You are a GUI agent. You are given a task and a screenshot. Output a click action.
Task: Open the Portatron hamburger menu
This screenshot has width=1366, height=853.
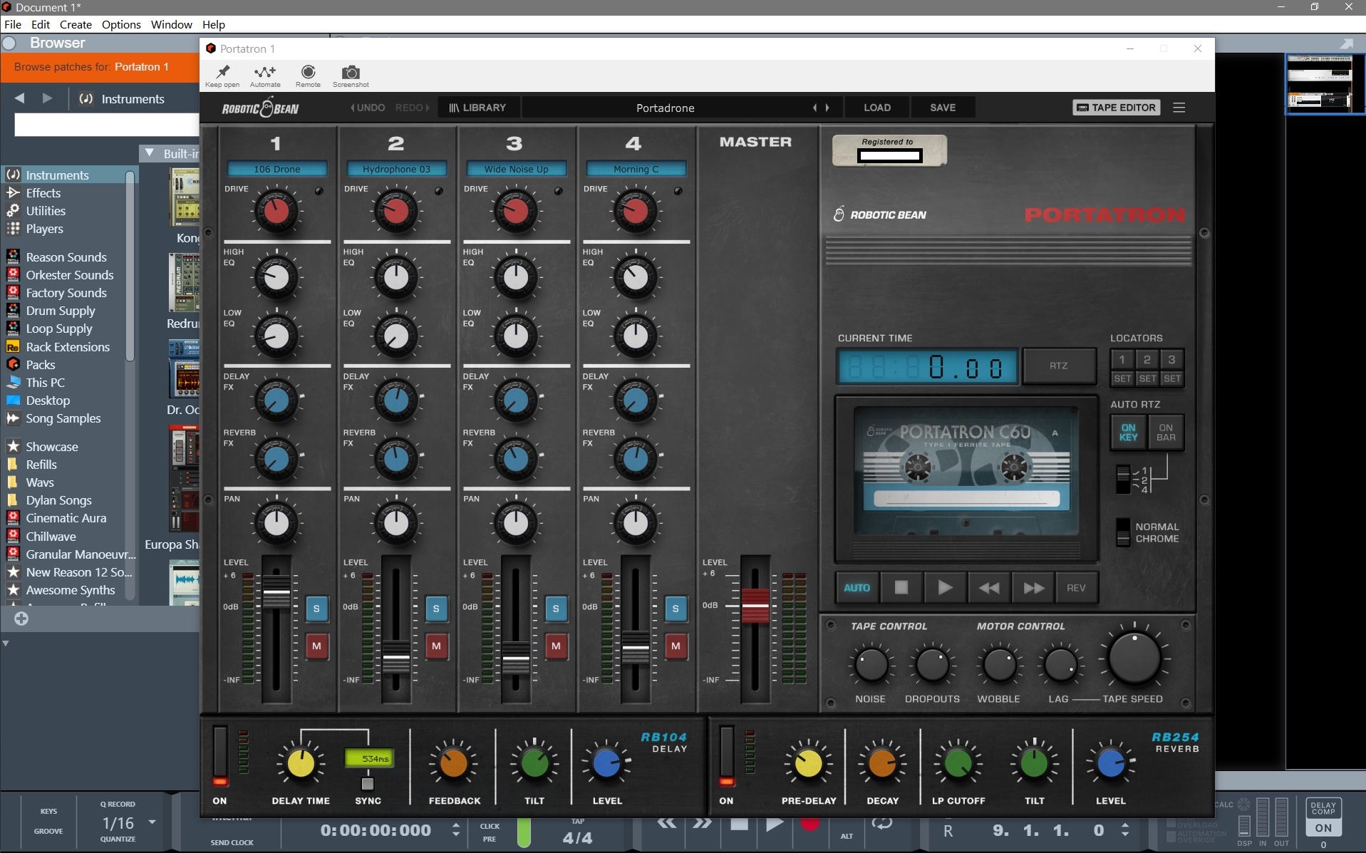(x=1179, y=108)
